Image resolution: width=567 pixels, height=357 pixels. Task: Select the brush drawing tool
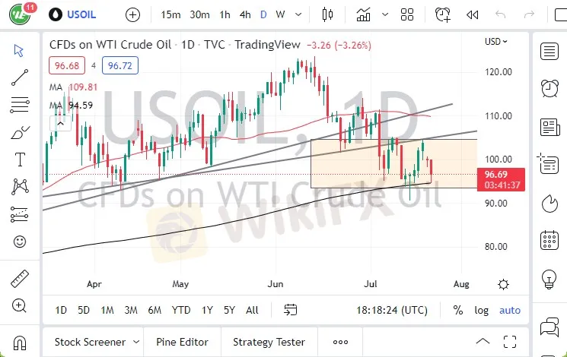[x=20, y=132]
